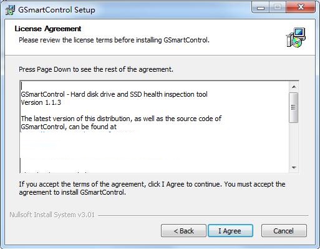Click the "The latest version of this distribution" line
Viewport: 320px width, 249px height.
(x=121, y=119)
